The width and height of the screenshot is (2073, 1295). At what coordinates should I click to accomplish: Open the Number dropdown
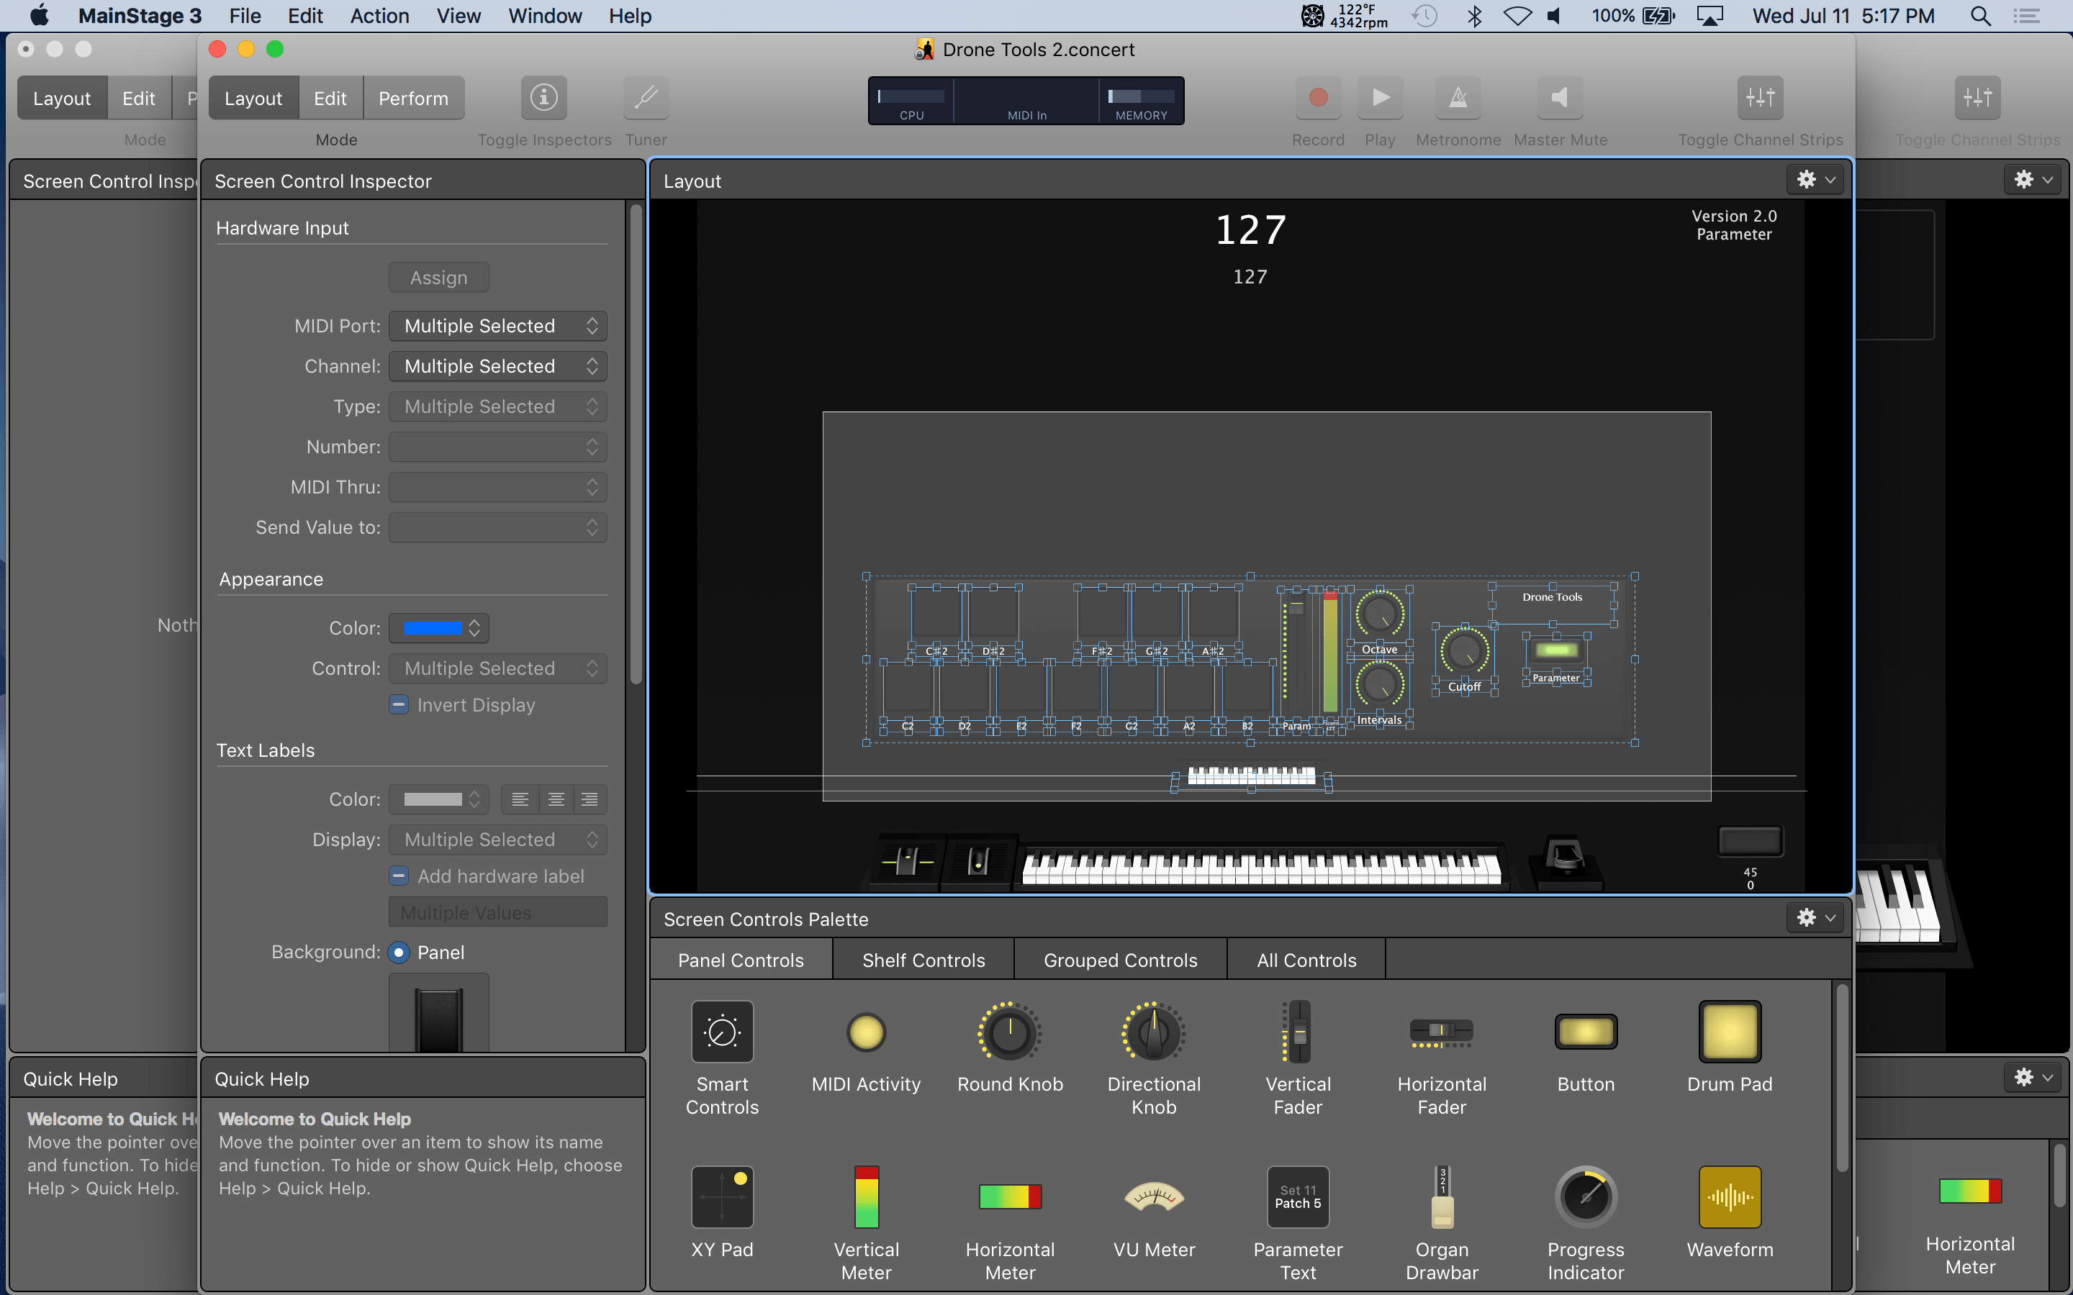497,446
